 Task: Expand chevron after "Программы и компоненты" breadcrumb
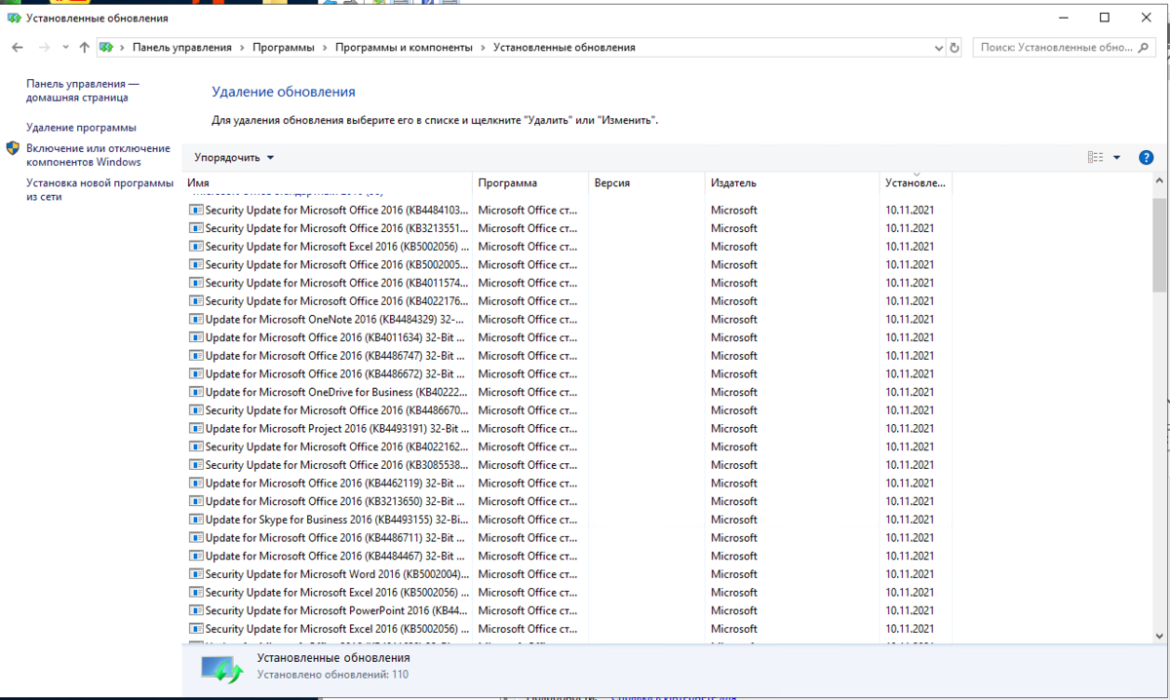(x=483, y=47)
